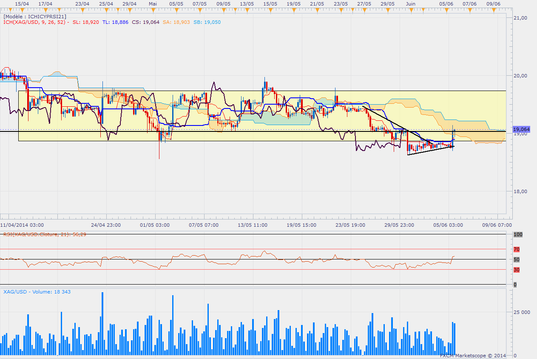
Task: Click the 29/05 23:00 time label
Action: pos(399,225)
